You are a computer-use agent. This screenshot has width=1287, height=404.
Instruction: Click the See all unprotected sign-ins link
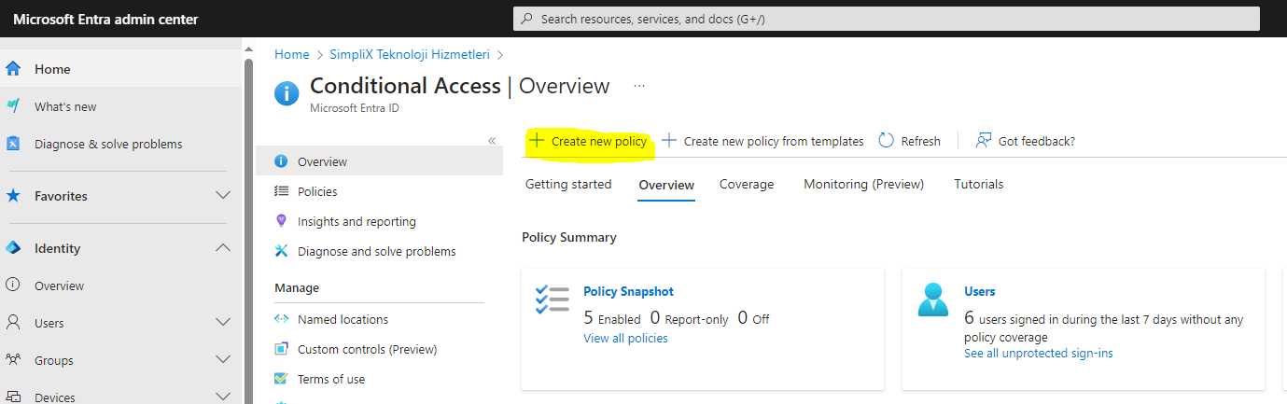tap(1038, 353)
